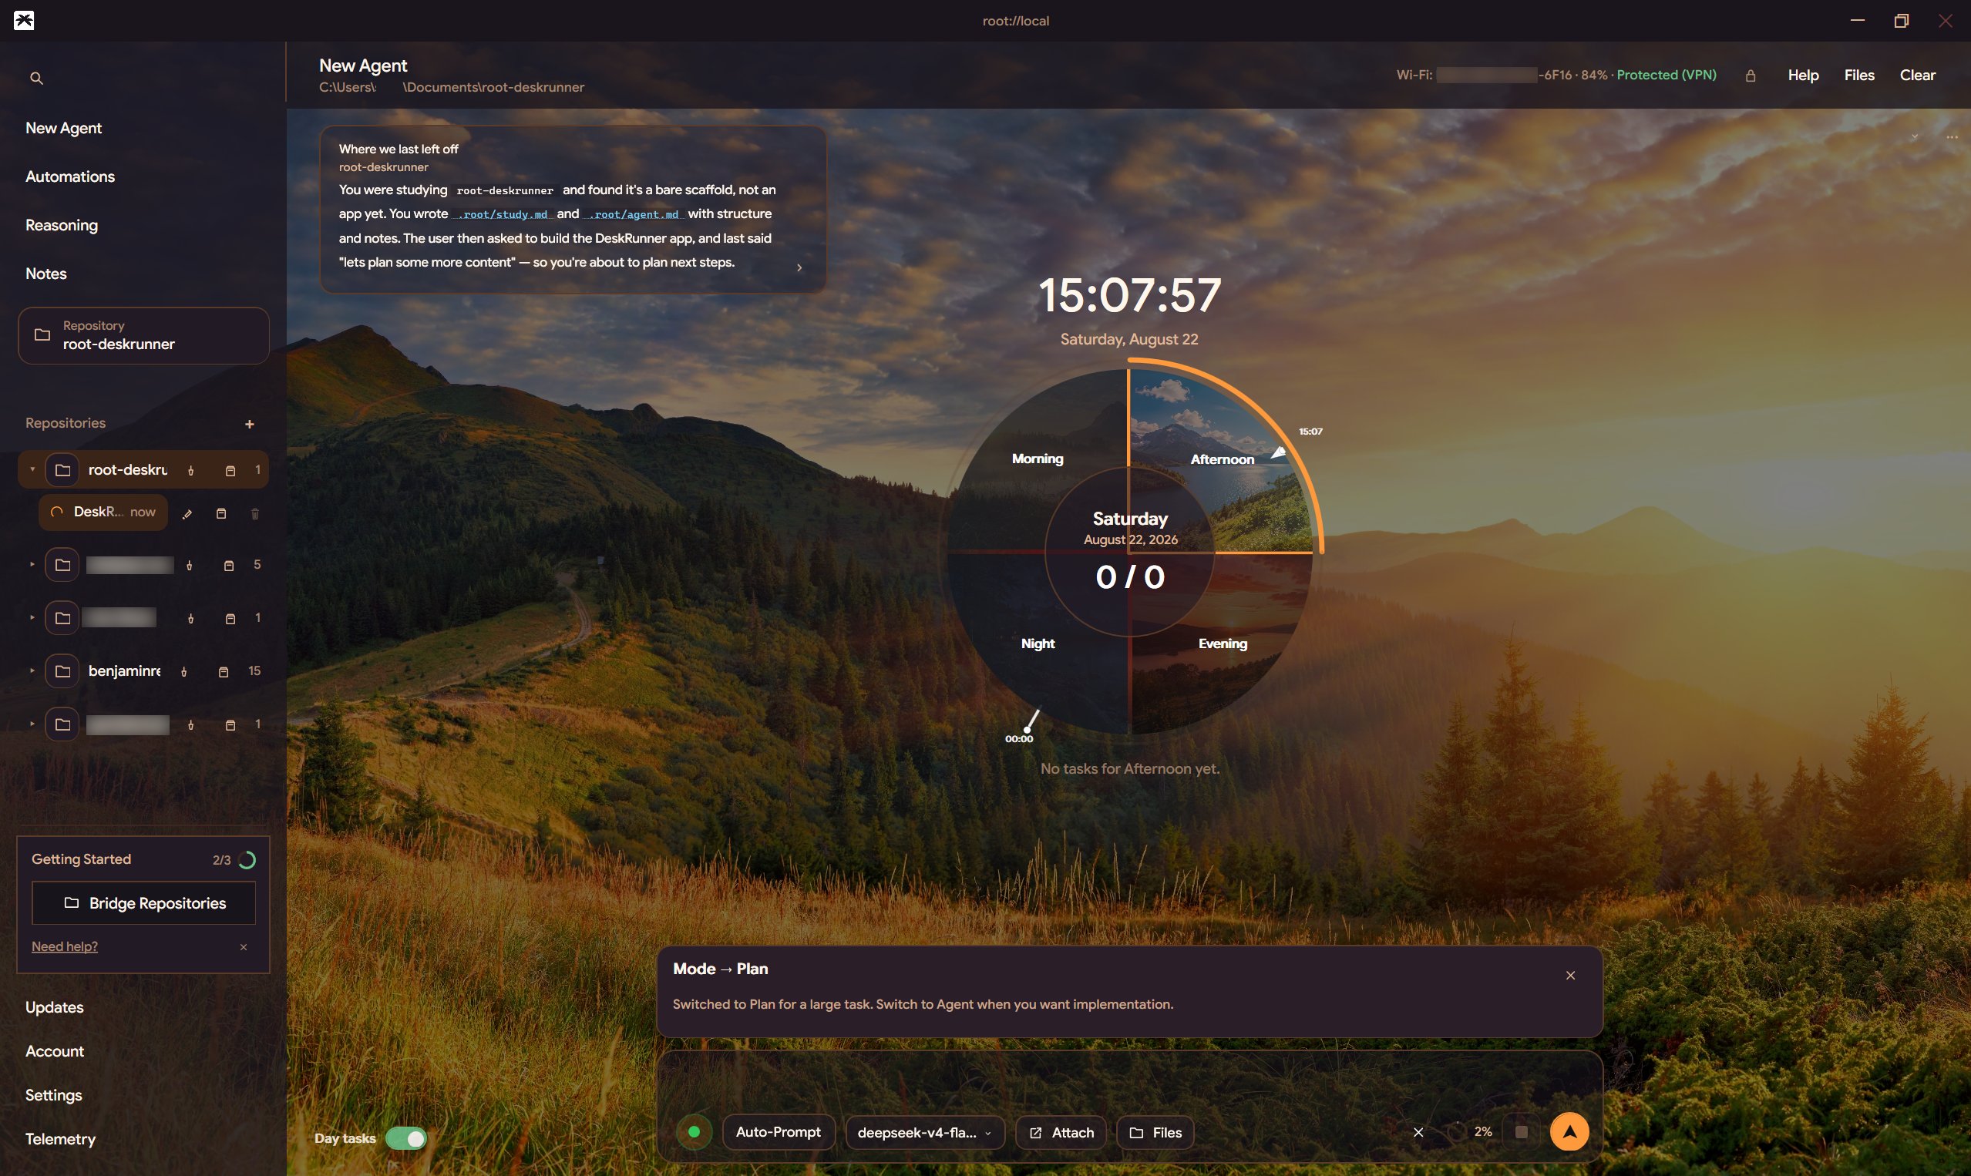Click the orange send arrow button

click(1569, 1131)
